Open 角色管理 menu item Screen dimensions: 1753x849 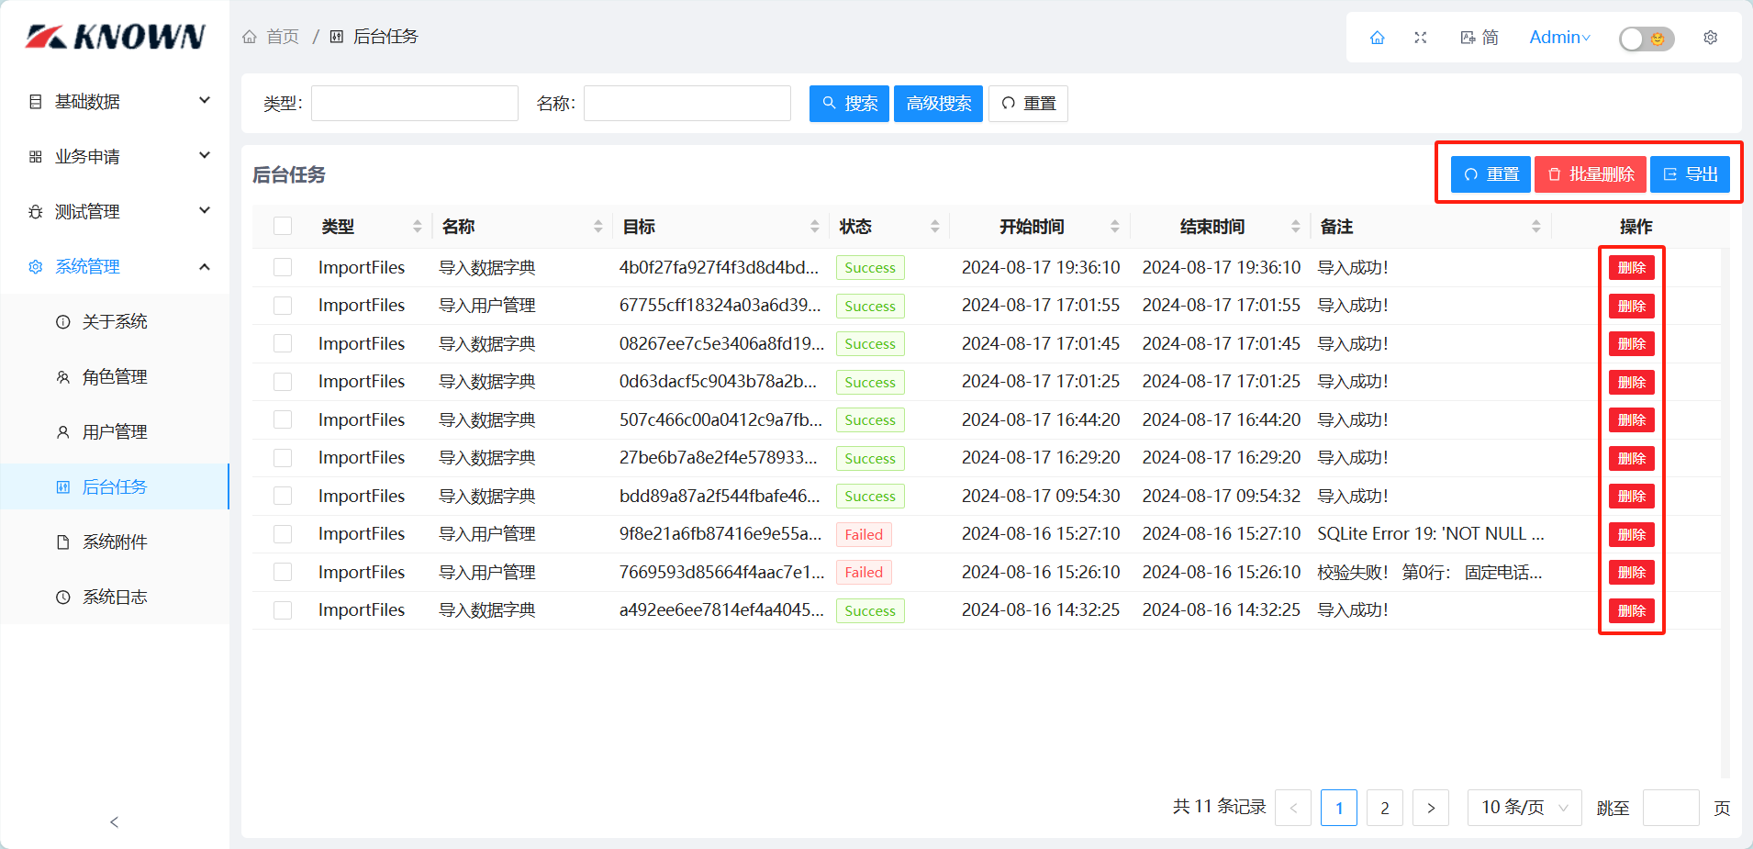[115, 376]
